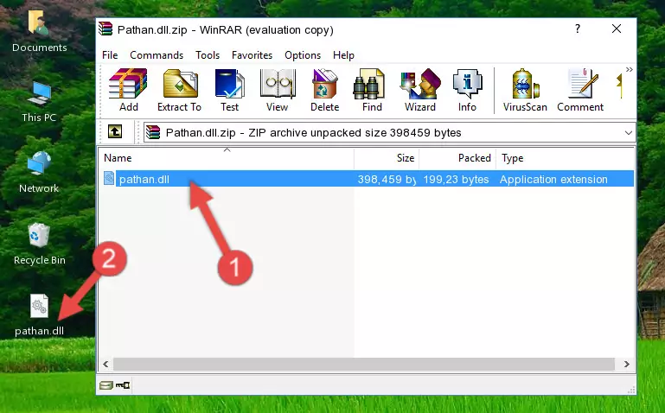Open the Comment tool
The height and width of the screenshot is (413, 665).
point(580,90)
